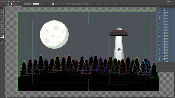The image size is (175, 98).
Task: Click Fill and Stroke swatch in Tools panel
Action: pos(2,36)
